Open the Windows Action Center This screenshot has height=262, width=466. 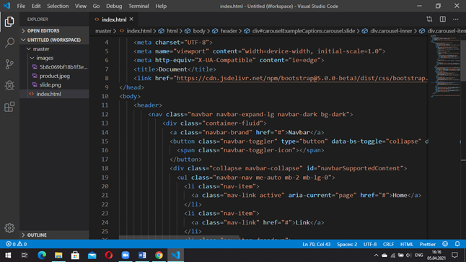(x=454, y=256)
